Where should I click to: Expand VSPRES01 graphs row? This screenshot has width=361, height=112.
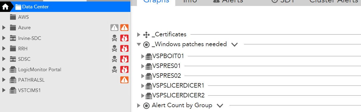143,66
